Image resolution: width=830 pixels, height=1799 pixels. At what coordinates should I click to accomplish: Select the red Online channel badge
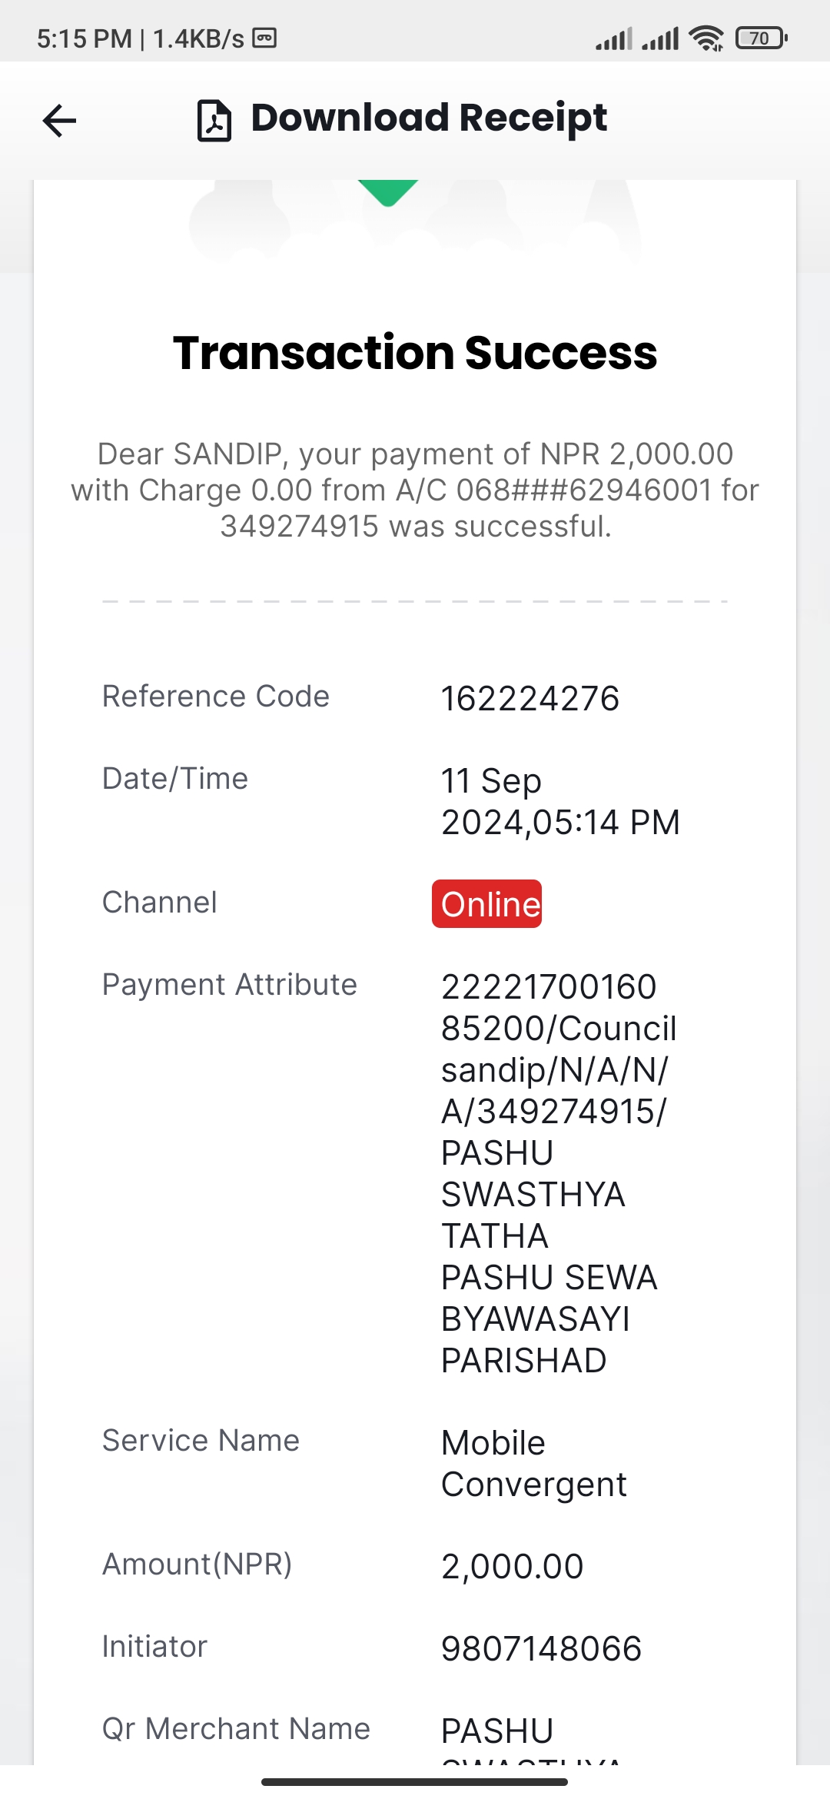(x=486, y=903)
